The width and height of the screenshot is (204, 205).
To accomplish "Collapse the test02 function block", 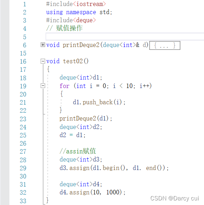I will click(x=43, y=61).
